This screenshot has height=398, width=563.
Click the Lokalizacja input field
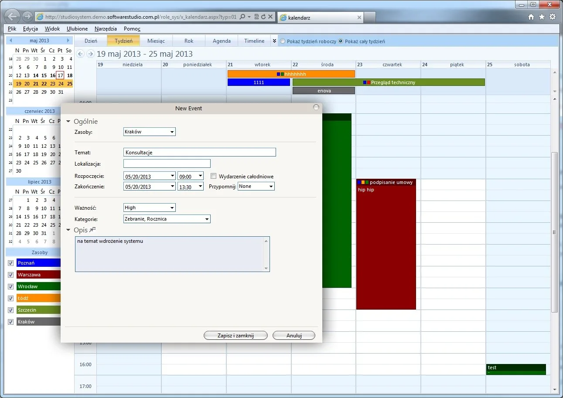coord(167,163)
